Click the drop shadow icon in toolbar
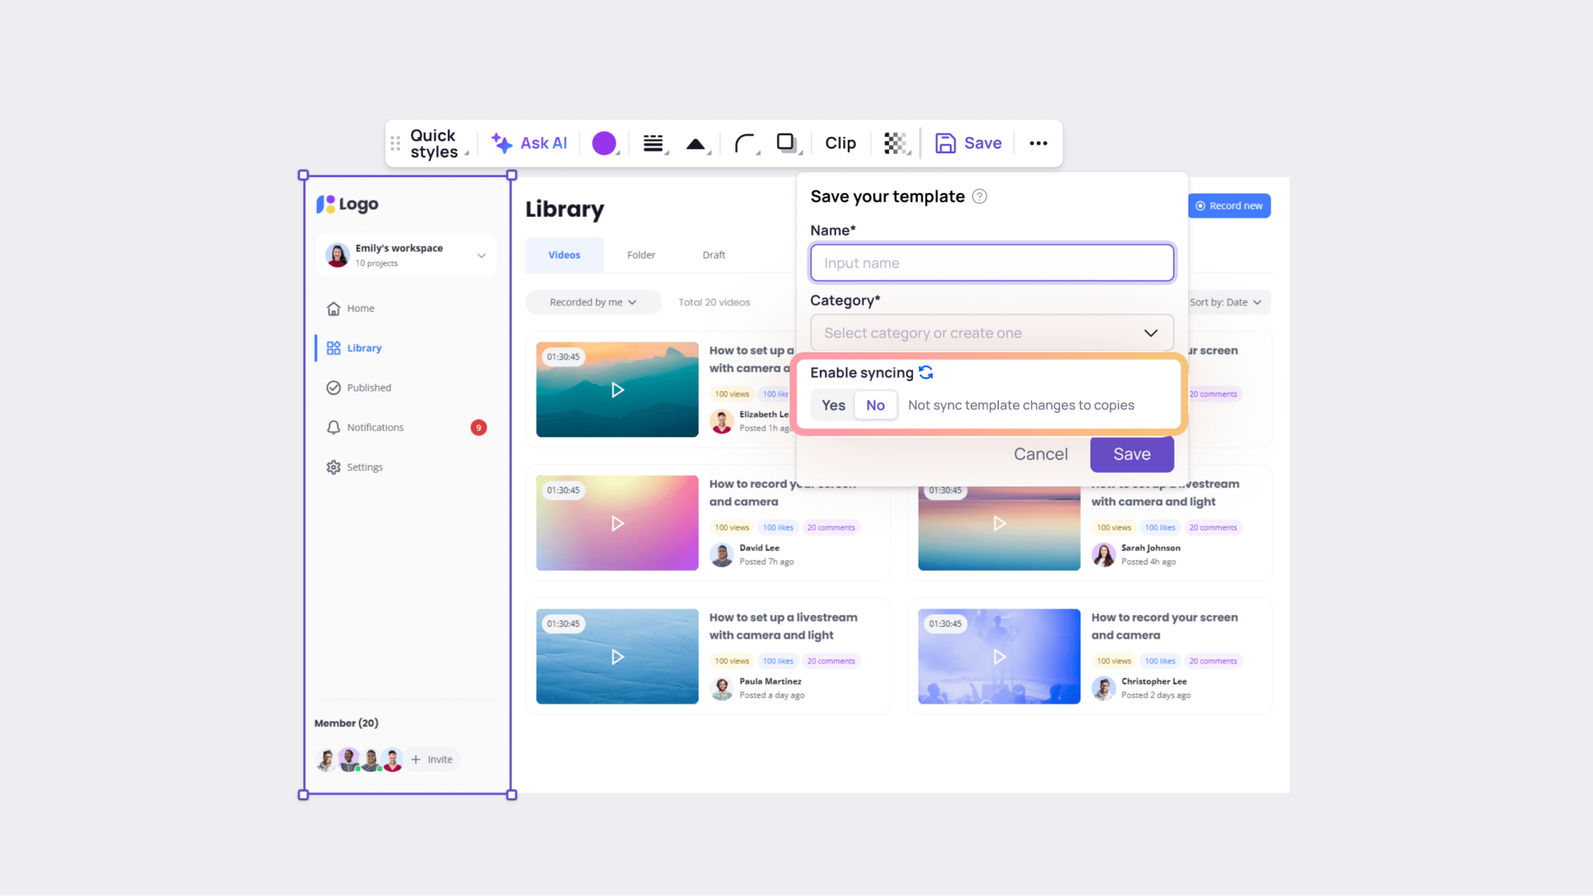This screenshot has width=1593, height=896. [x=786, y=142]
